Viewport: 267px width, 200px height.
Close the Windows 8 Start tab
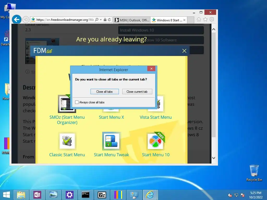coord(184,20)
